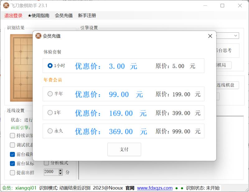Click the app logo icon in title bar
Image resolution: width=249 pixels, height=192 pixels.
tap(6, 6)
